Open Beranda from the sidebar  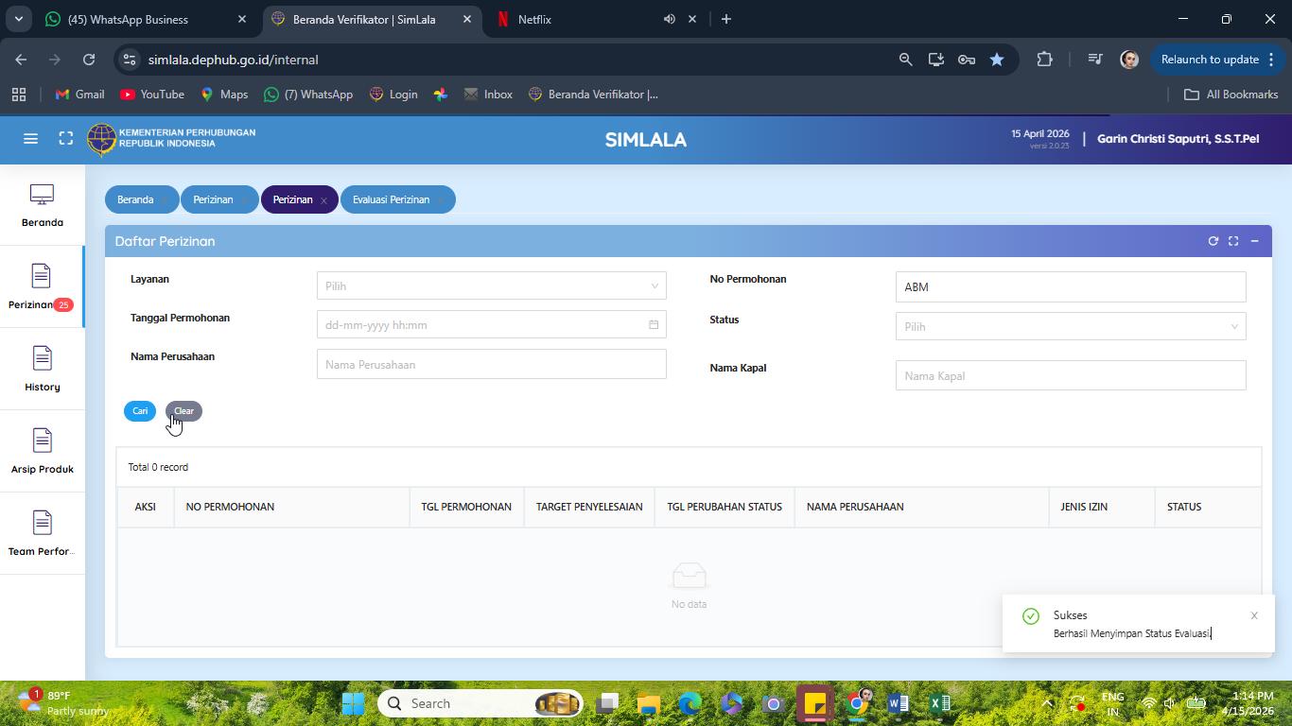coord(42,205)
